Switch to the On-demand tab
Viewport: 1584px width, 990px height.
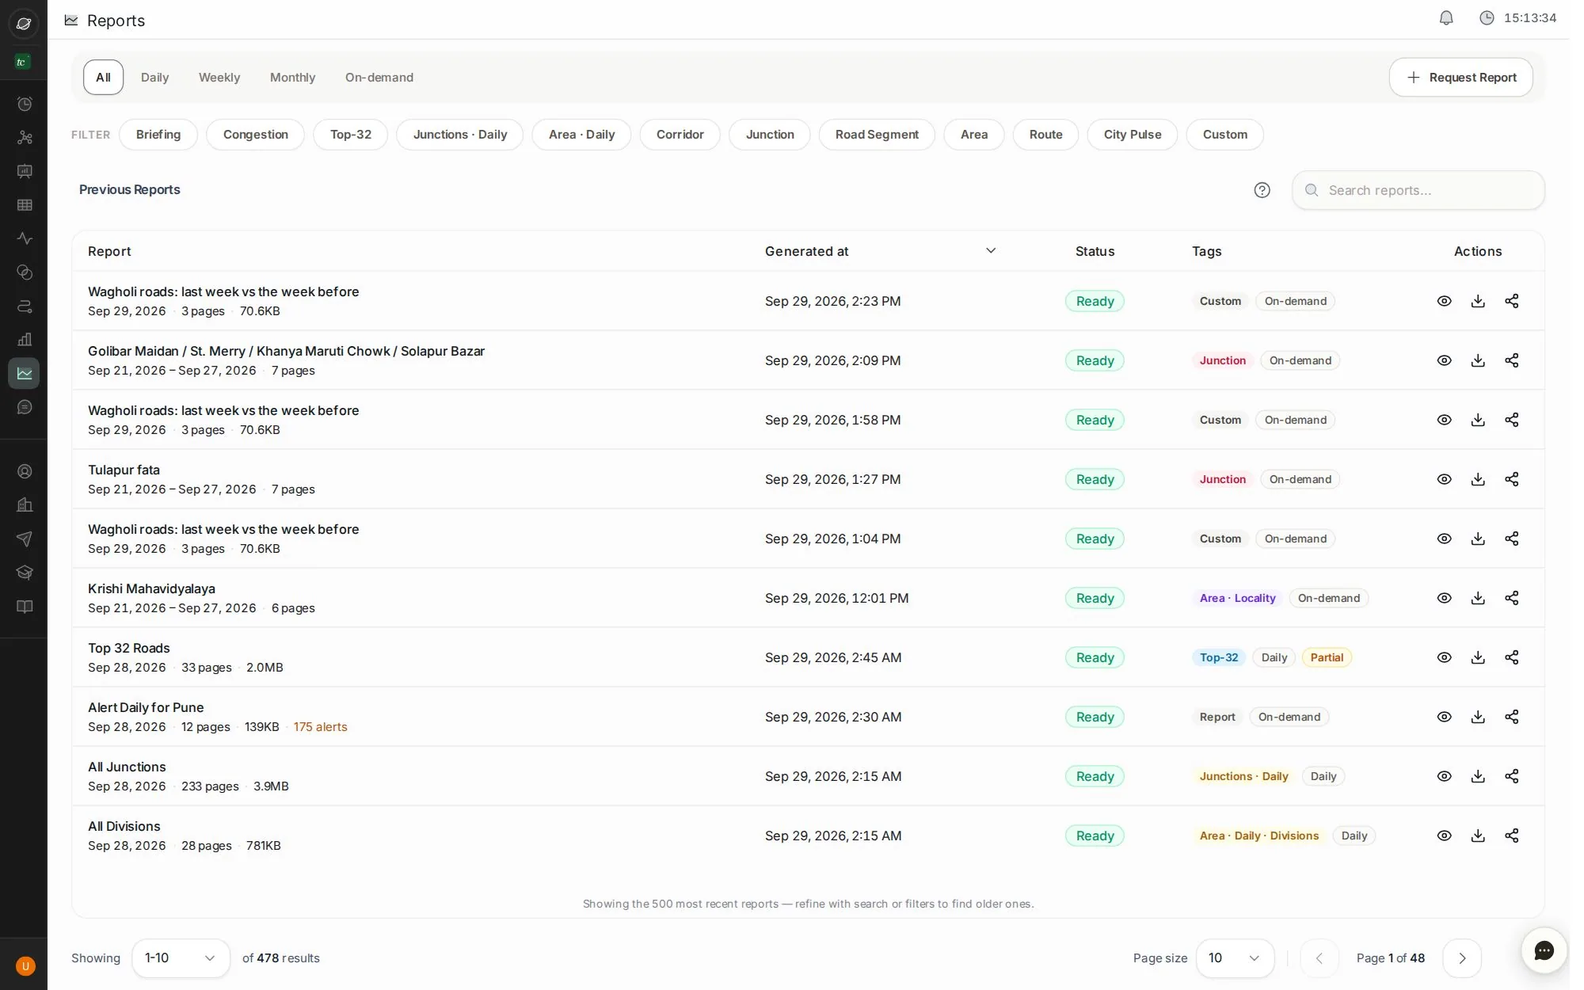[x=379, y=78]
